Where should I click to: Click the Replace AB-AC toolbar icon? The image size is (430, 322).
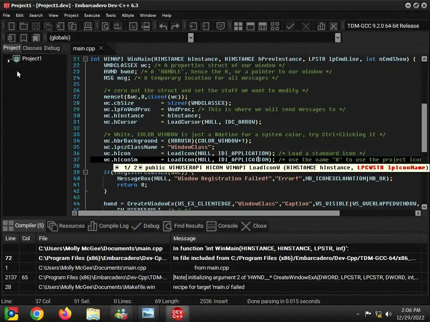coord(118,26)
